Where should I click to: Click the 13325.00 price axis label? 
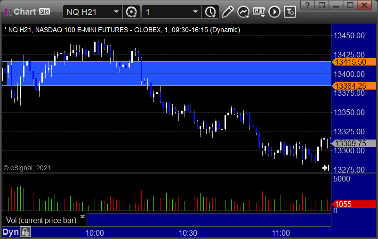pyautogui.click(x=349, y=132)
